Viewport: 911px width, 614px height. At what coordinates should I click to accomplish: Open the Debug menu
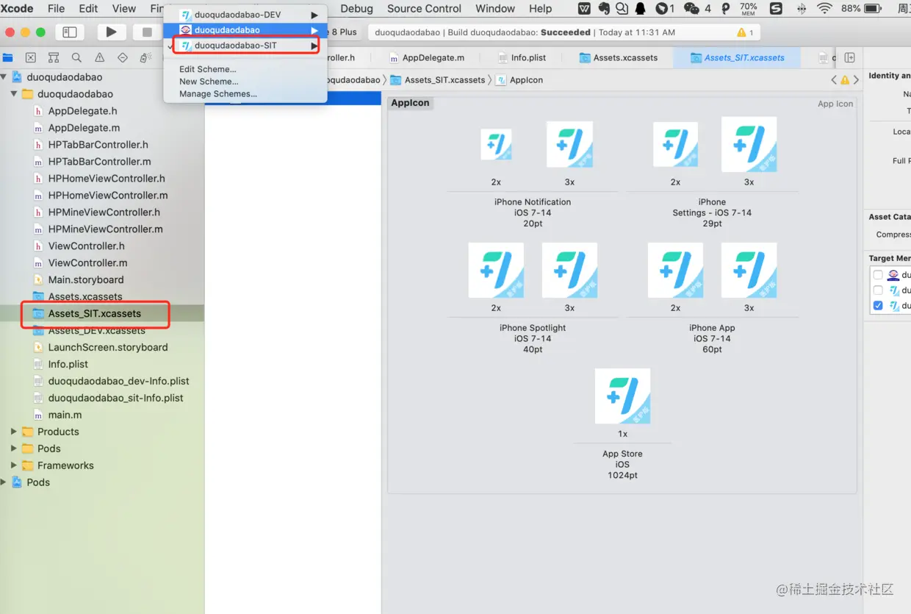356,9
